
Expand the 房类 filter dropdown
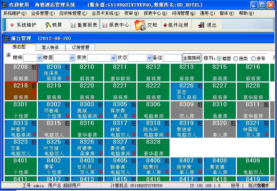113,58
